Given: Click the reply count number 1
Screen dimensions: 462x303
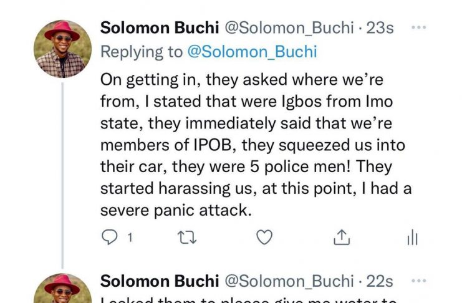Looking at the screenshot, I should coord(130,238).
